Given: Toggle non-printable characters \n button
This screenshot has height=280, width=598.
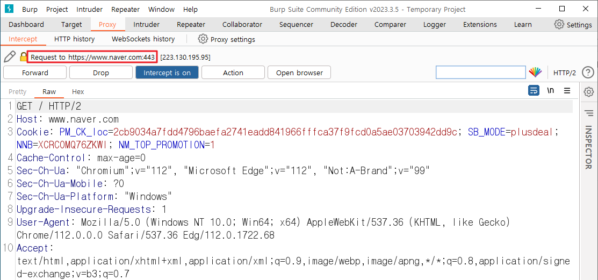Looking at the screenshot, I should click(x=551, y=91).
